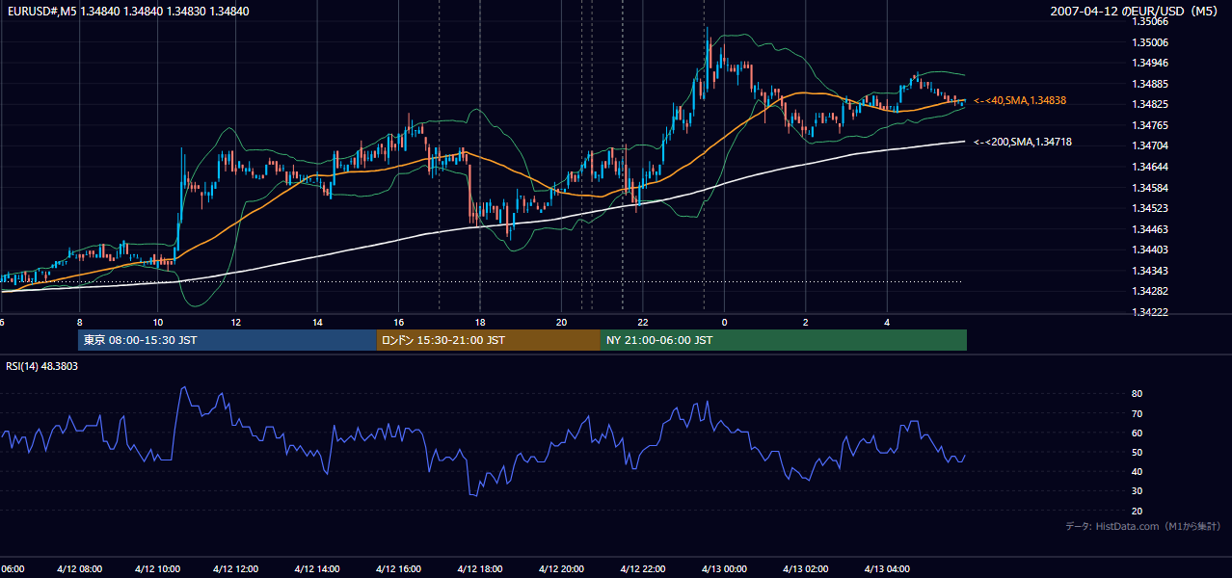Click hour tick 14 under price chart
Image resolution: width=1232 pixels, height=578 pixels.
(318, 322)
